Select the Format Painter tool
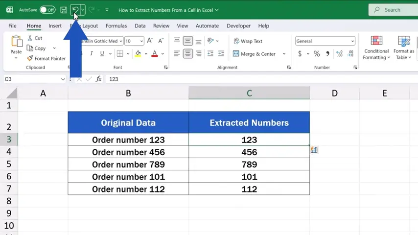 (x=46, y=58)
